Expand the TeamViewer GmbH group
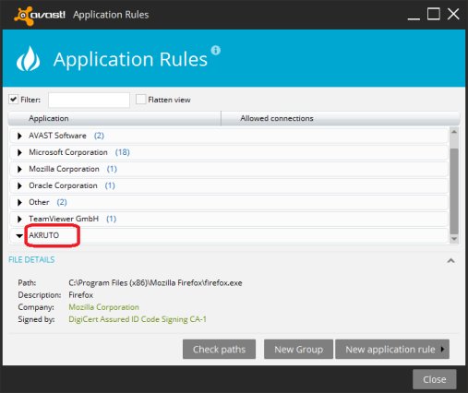The image size is (468, 393). point(19,219)
